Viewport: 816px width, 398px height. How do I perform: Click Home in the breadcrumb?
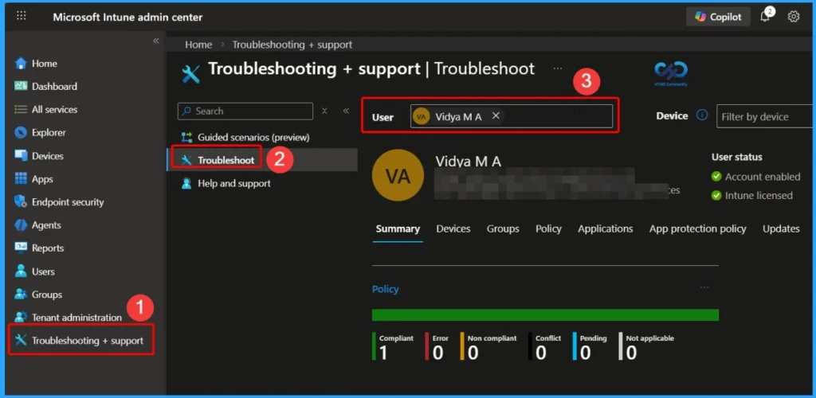tap(198, 45)
